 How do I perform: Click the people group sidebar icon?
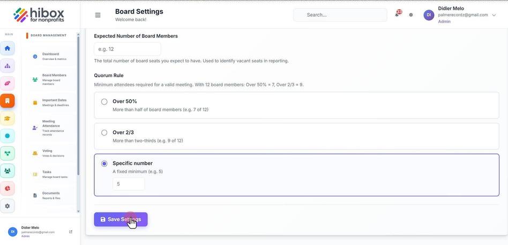pos(8,171)
